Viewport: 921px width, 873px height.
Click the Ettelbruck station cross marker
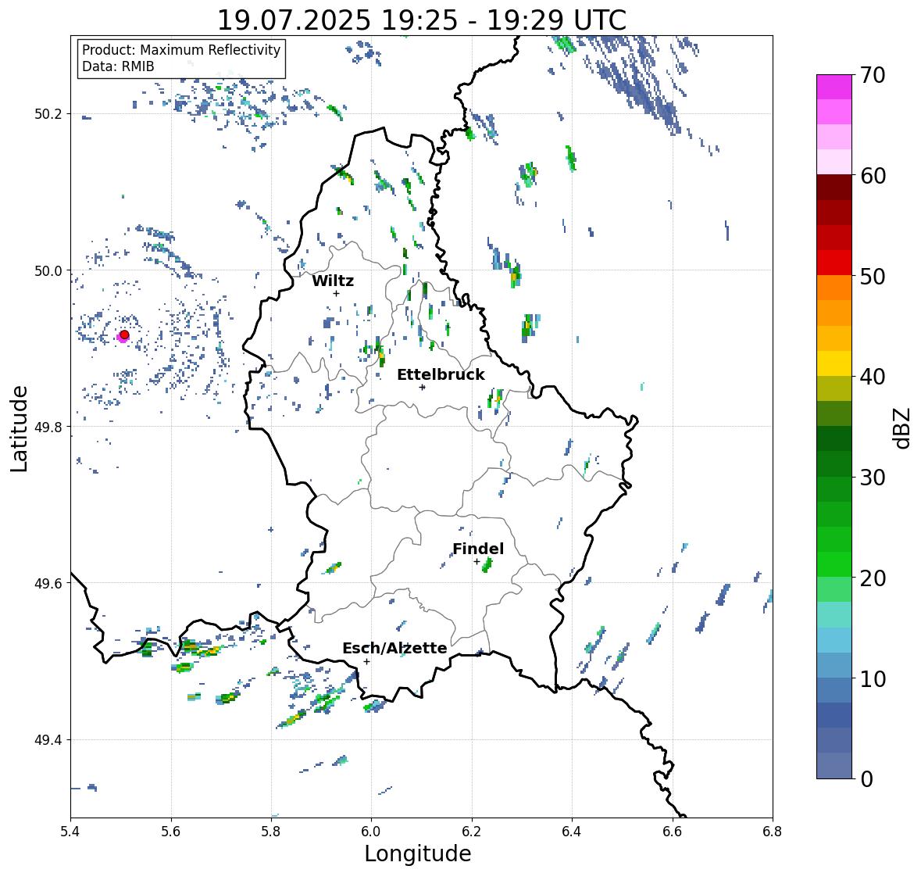pos(423,387)
